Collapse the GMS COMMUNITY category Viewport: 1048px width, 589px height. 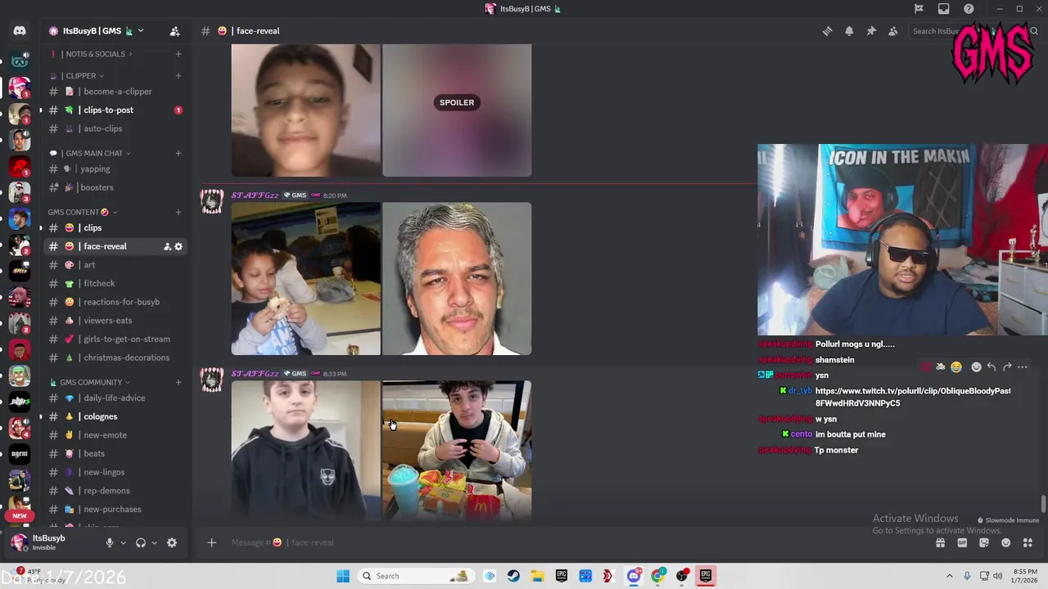tap(90, 382)
